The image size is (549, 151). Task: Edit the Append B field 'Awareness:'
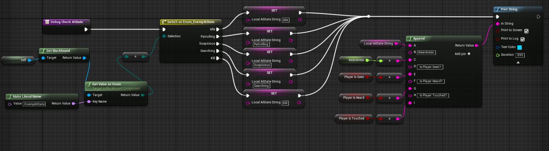point(427,53)
